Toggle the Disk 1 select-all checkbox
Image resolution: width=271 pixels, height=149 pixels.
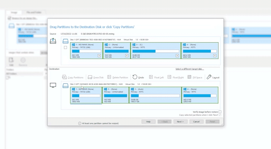65,48
